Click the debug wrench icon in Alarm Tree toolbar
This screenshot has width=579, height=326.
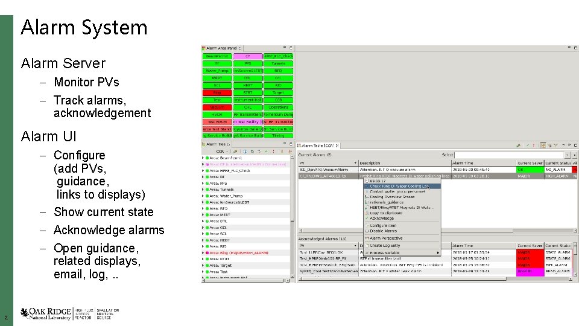tap(235, 152)
